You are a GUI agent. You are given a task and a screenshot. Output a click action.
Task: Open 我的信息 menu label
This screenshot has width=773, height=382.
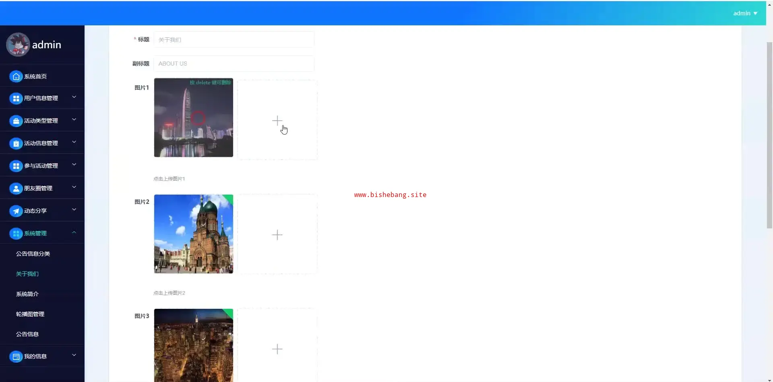click(35, 356)
